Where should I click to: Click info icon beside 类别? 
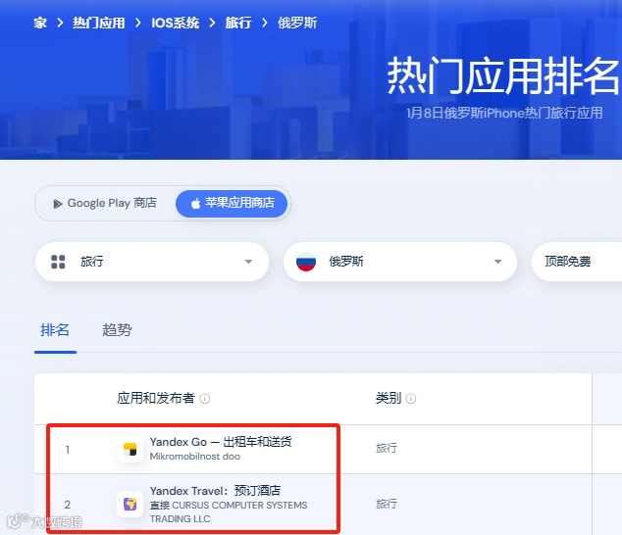point(411,399)
